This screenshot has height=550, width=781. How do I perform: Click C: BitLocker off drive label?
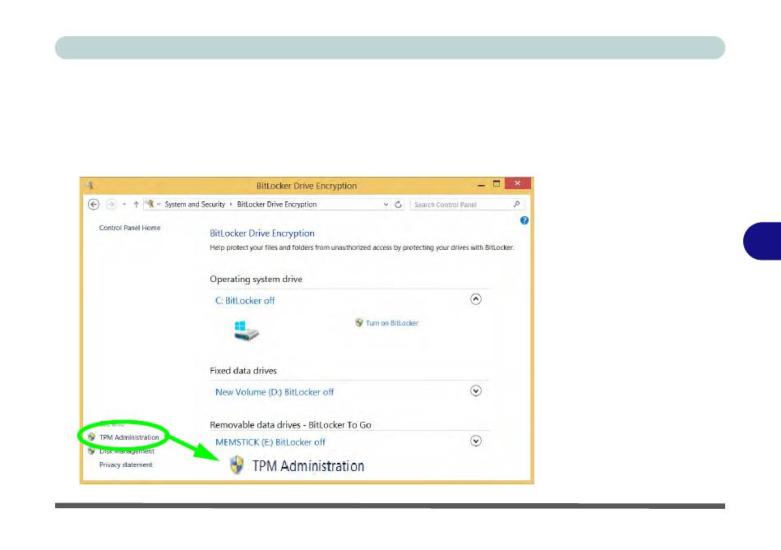click(244, 300)
